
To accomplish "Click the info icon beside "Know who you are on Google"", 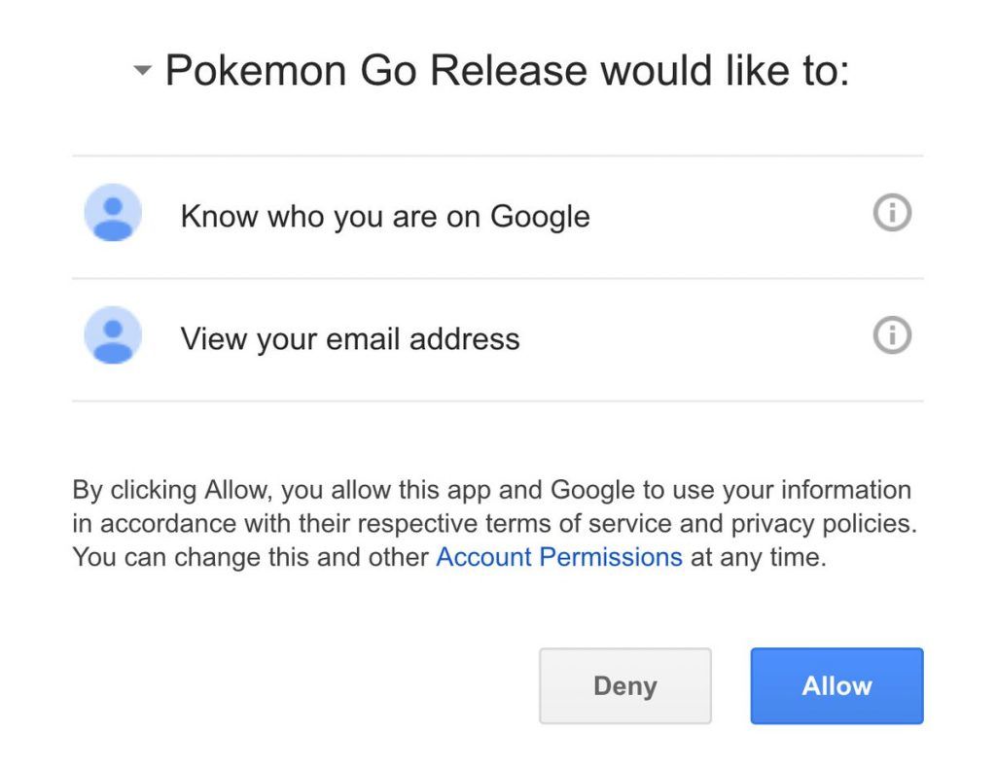I will (891, 213).
